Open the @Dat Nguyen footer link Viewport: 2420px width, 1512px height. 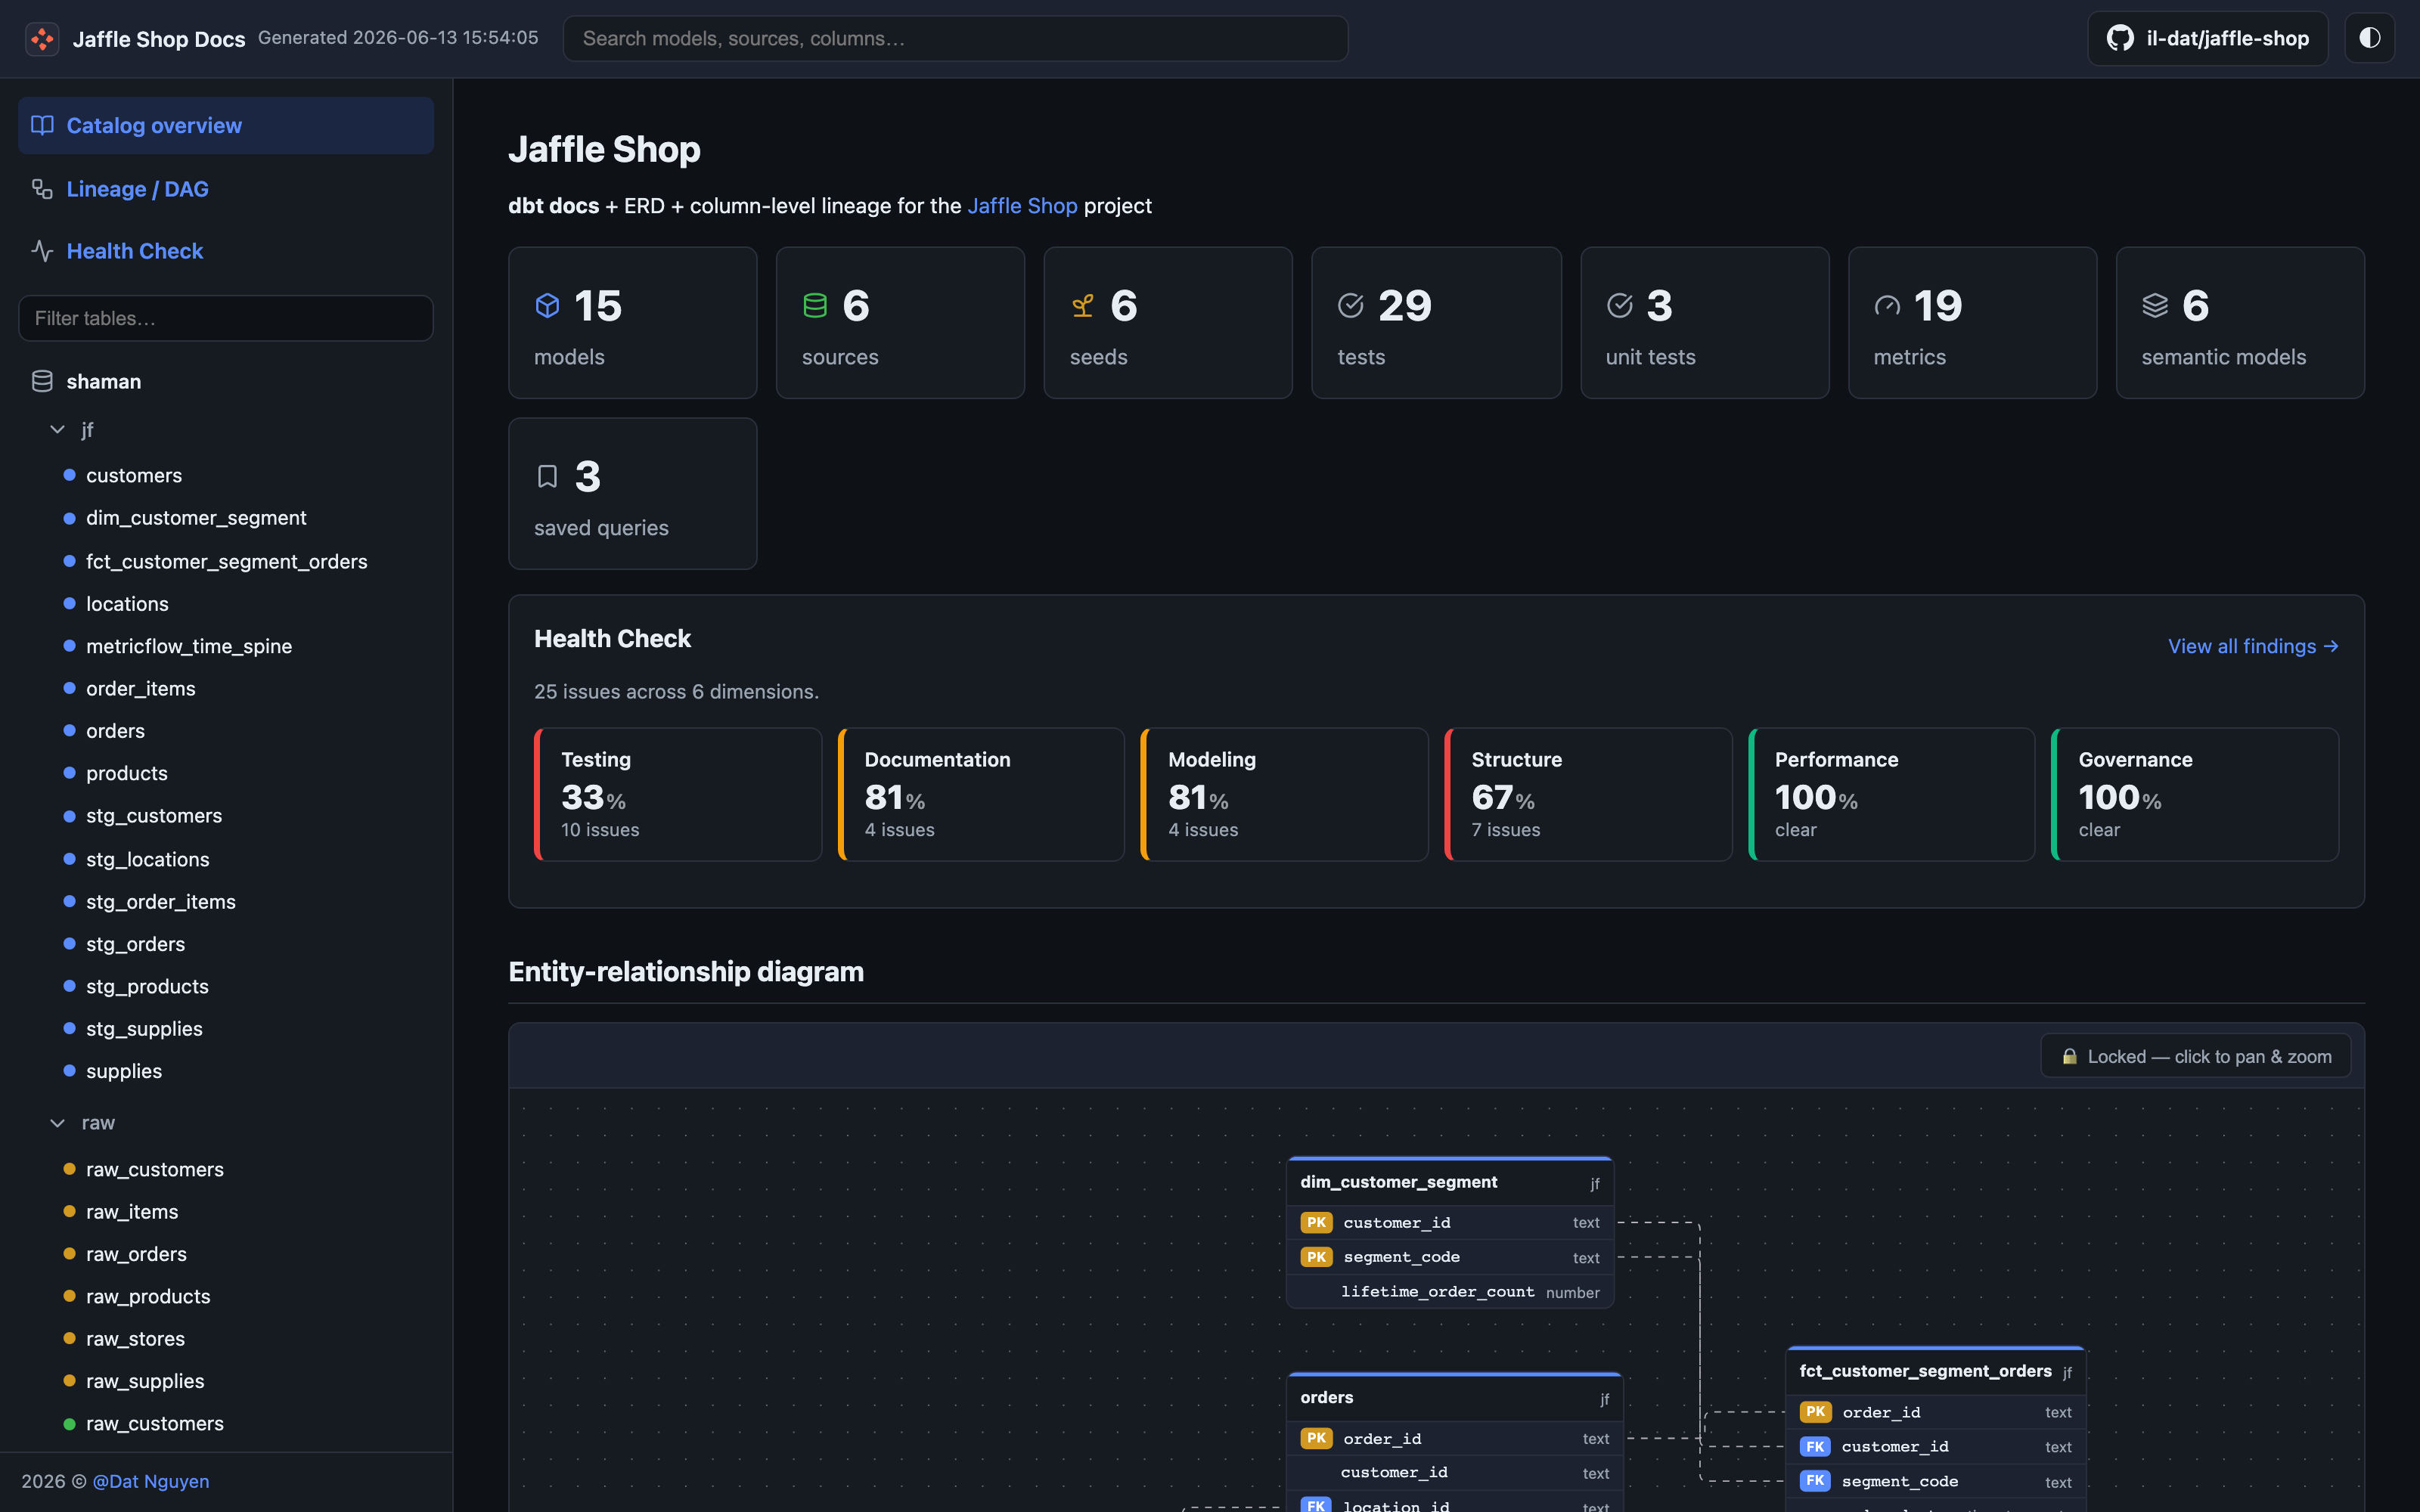coord(151,1481)
